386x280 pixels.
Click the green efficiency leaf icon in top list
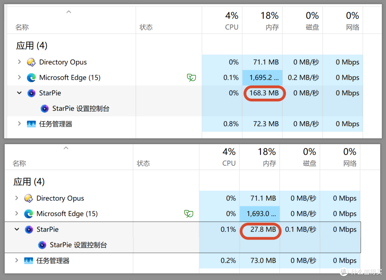point(191,78)
